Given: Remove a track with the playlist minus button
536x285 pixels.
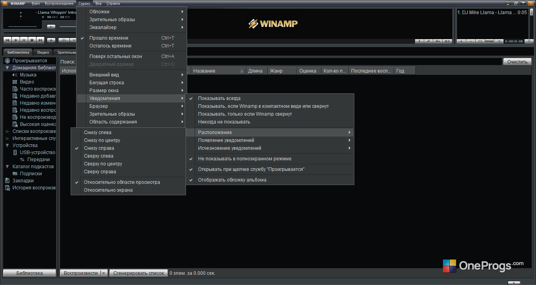Looking at the screenshot, I should (x=471, y=41).
